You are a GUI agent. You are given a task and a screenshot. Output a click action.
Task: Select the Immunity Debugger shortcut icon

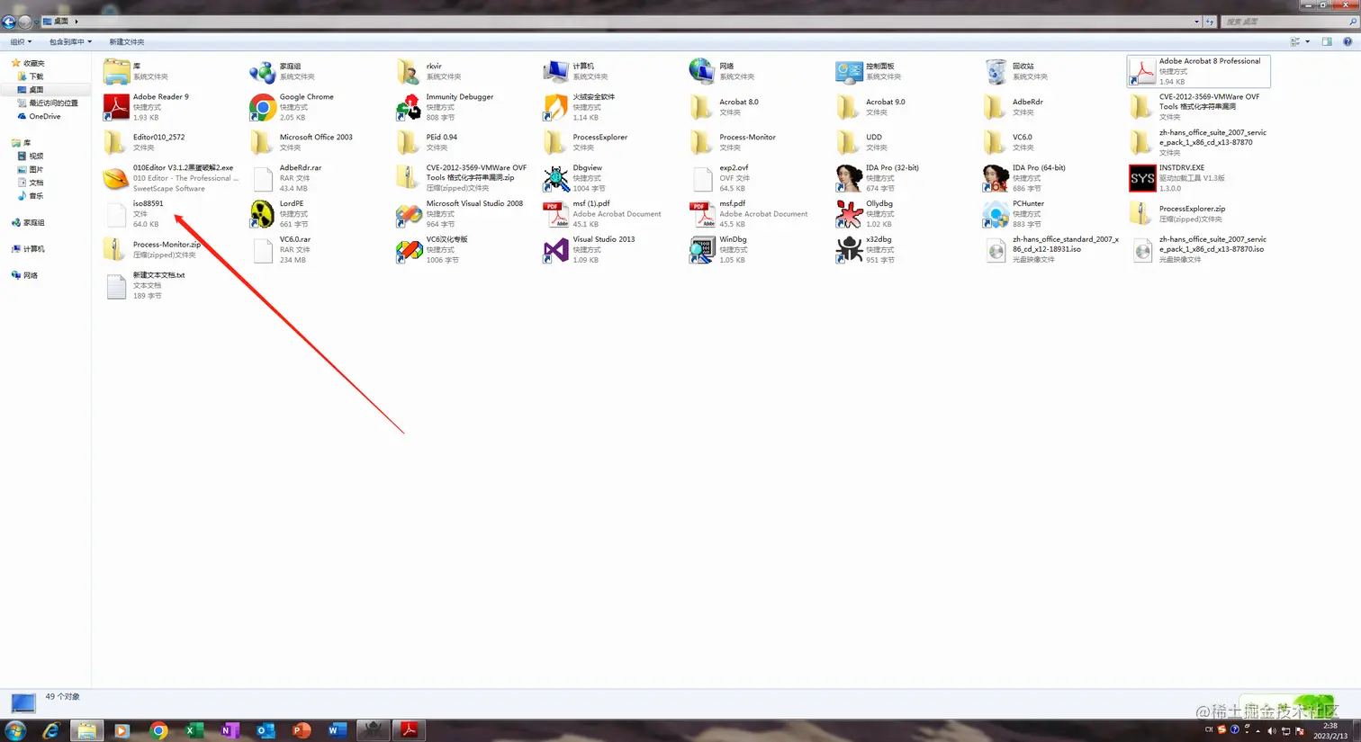tap(409, 107)
